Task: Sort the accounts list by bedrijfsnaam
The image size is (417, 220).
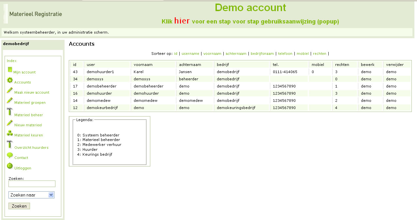Action: tap(262, 54)
